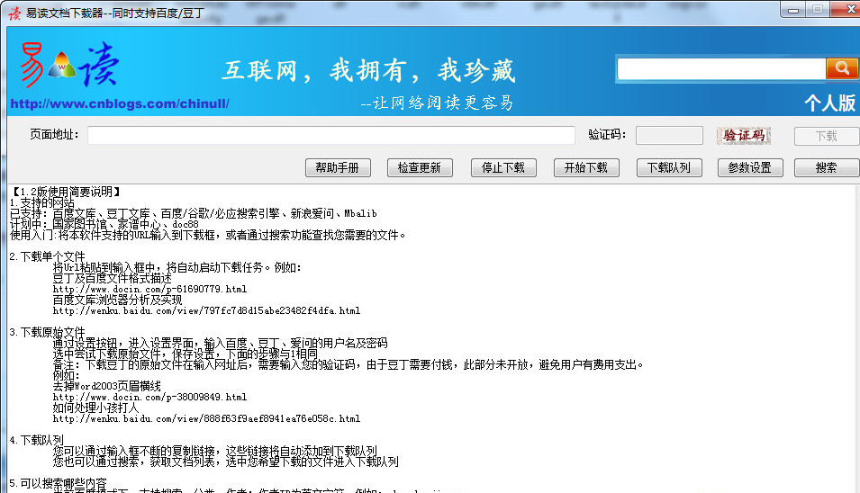Viewport: 860px width, 493px height.
Task: Click the orange search magnifier icon
Action: (841, 68)
